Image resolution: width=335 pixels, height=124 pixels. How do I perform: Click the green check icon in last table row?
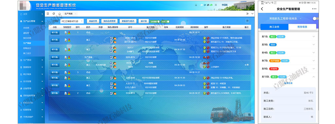pyautogui.click(x=204, y=93)
